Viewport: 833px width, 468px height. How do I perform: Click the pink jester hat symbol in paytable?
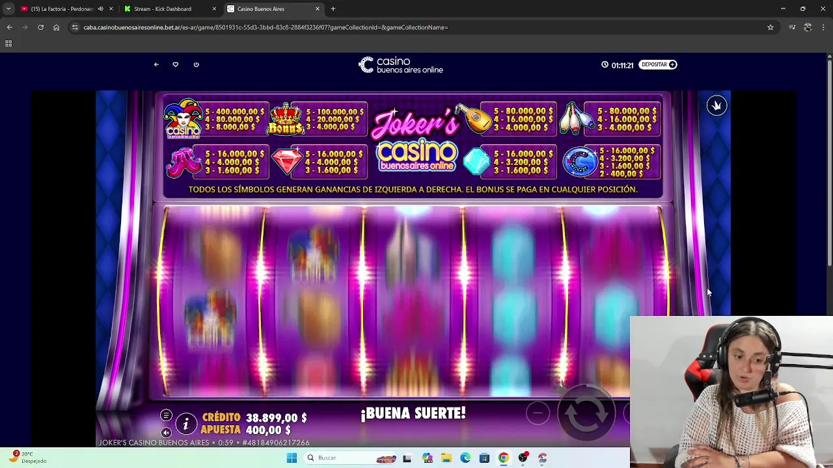click(x=184, y=162)
